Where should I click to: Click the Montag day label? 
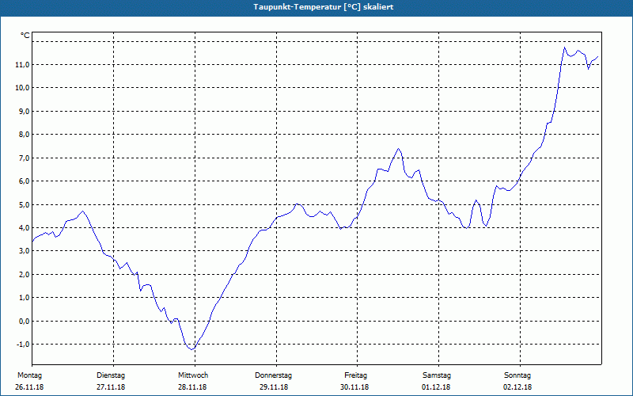(x=29, y=375)
